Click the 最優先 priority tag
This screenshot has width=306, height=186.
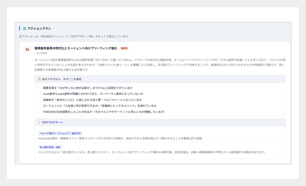124,48
